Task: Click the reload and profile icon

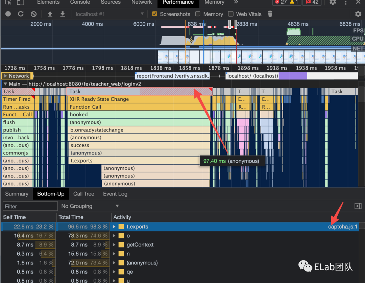Action: click(x=21, y=14)
